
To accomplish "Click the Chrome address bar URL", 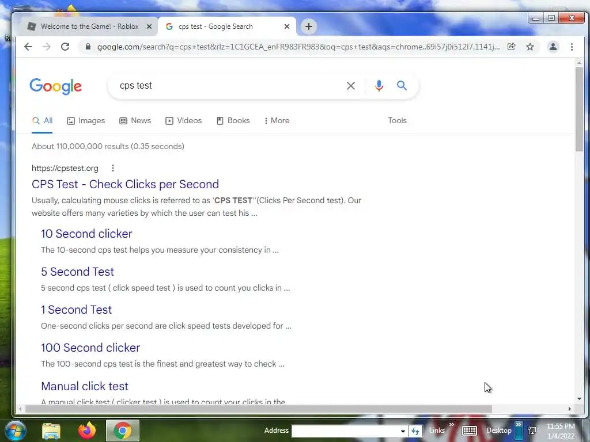I will pos(298,47).
